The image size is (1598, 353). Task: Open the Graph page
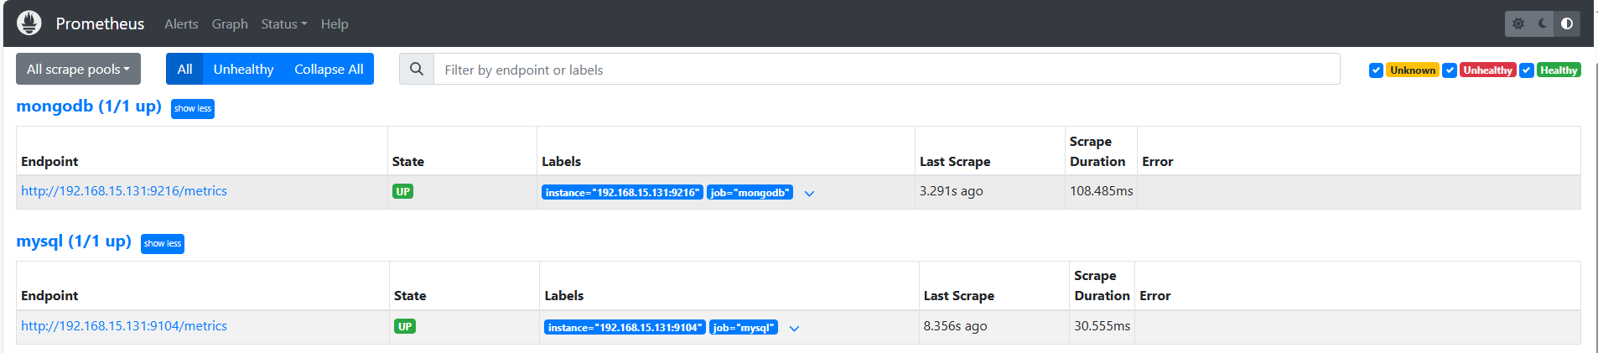point(230,23)
